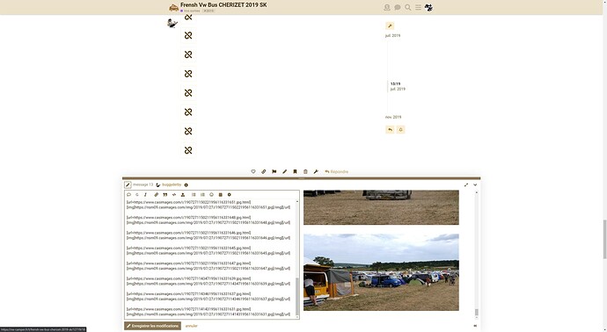Open the user icon in the header
The width and height of the screenshot is (607, 332).
click(x=387, y=7)
